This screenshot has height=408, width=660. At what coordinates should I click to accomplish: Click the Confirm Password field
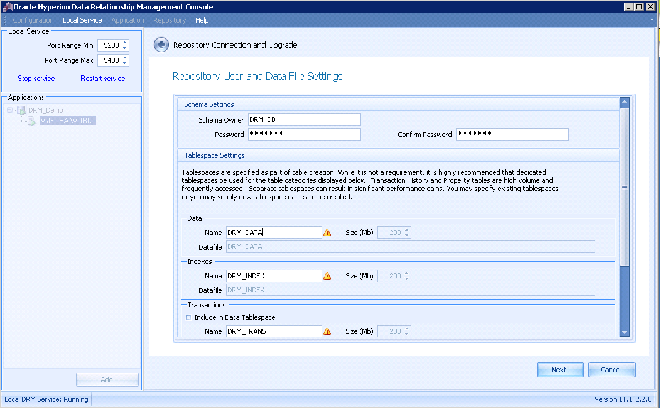[x=512, y=135]
